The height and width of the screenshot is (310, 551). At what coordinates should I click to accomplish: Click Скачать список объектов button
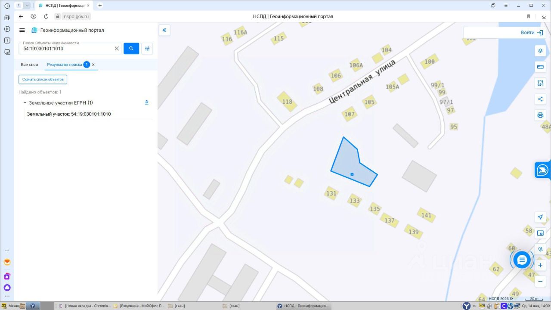pyautogui.click(x=43, y=79)
